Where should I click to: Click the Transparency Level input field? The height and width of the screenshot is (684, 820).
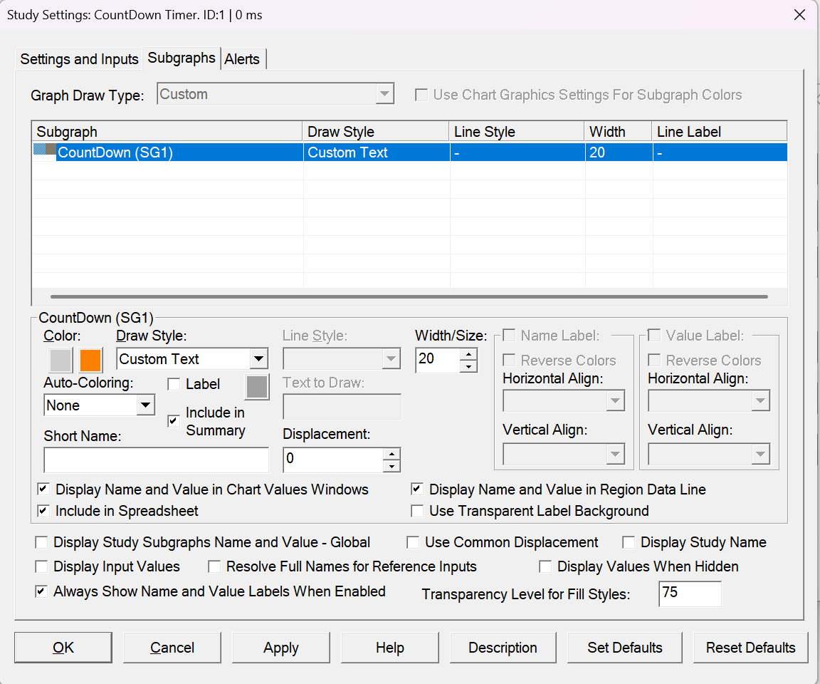click(690, 594)
